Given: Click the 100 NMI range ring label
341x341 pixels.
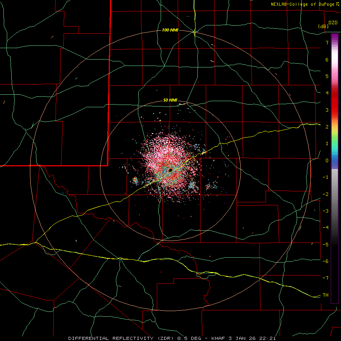Looking at the screenshot, I should click(x=170, y=30).
